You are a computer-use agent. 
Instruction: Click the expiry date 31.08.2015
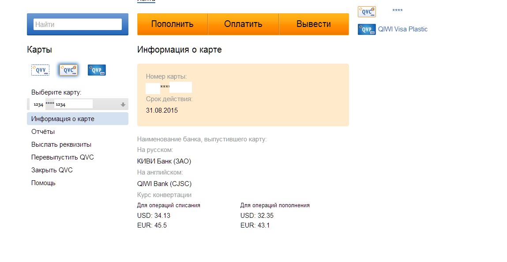tap(162, 110)
